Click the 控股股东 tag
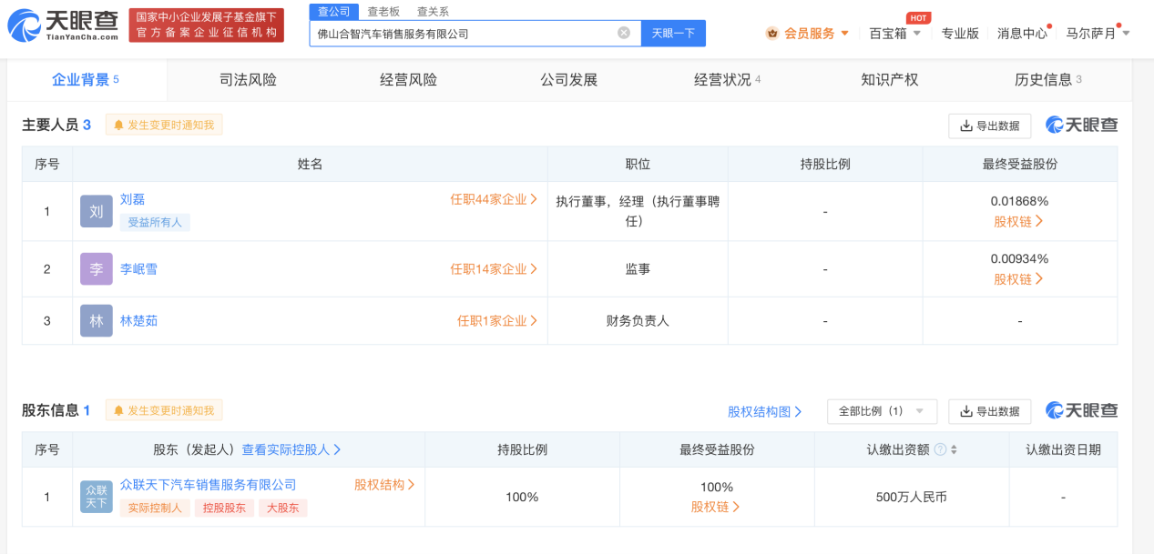The width and height of the screenshot is (1154, 554). [224, 509]
